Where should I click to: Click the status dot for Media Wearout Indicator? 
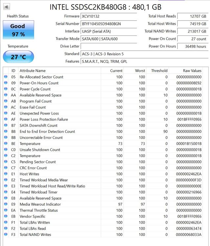[6, 204]
